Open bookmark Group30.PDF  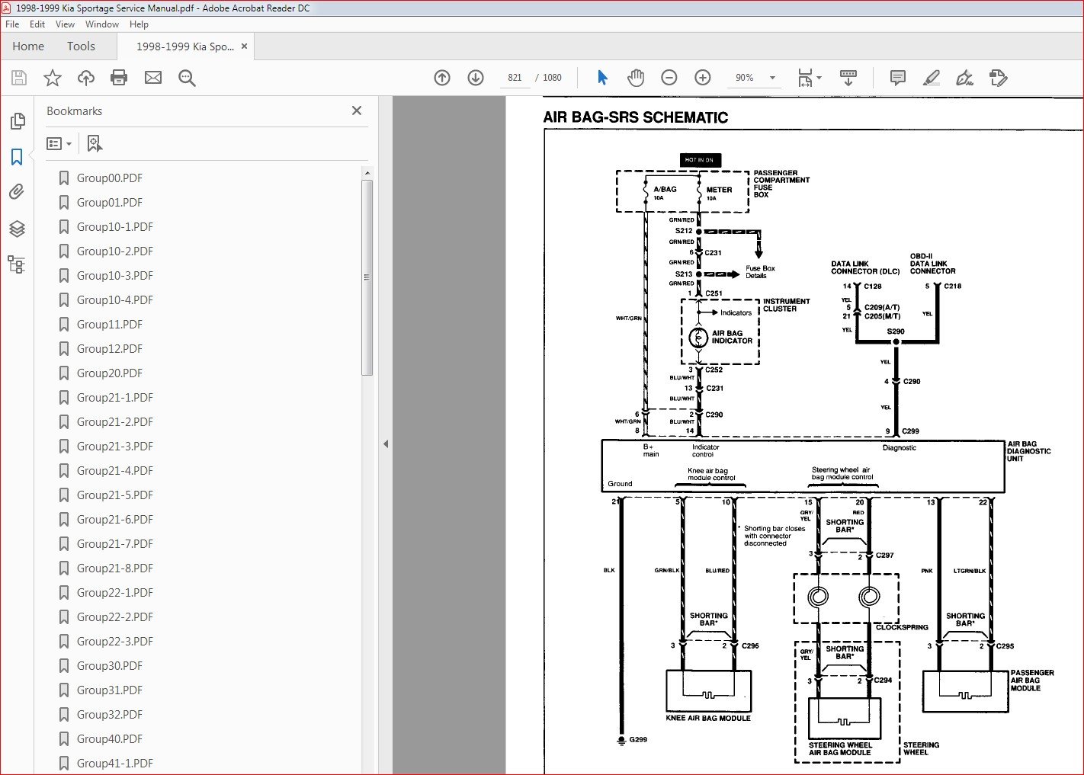tap(110, 666)
